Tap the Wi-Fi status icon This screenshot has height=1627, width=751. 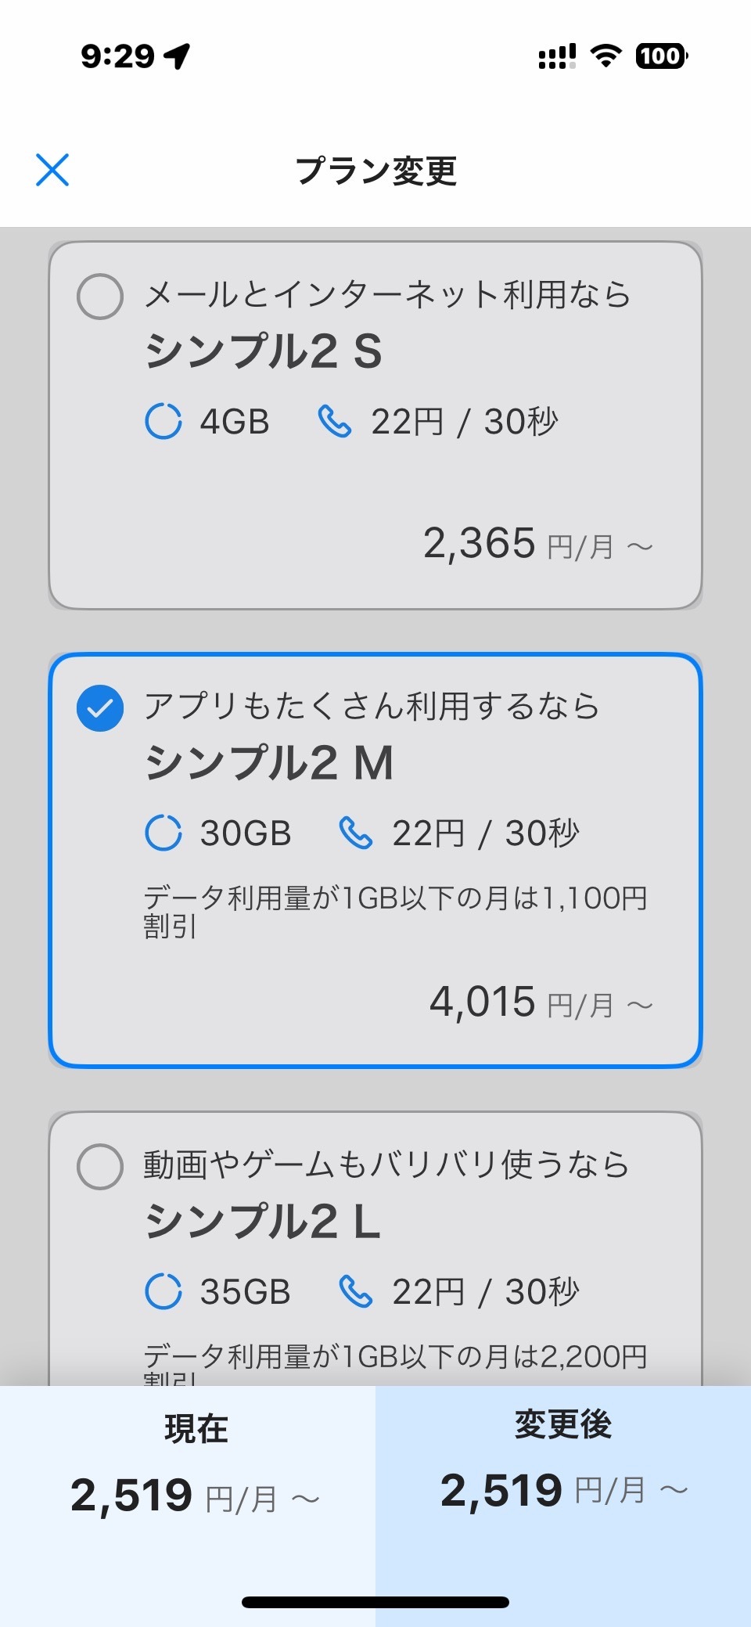click(x=605, y=56)
